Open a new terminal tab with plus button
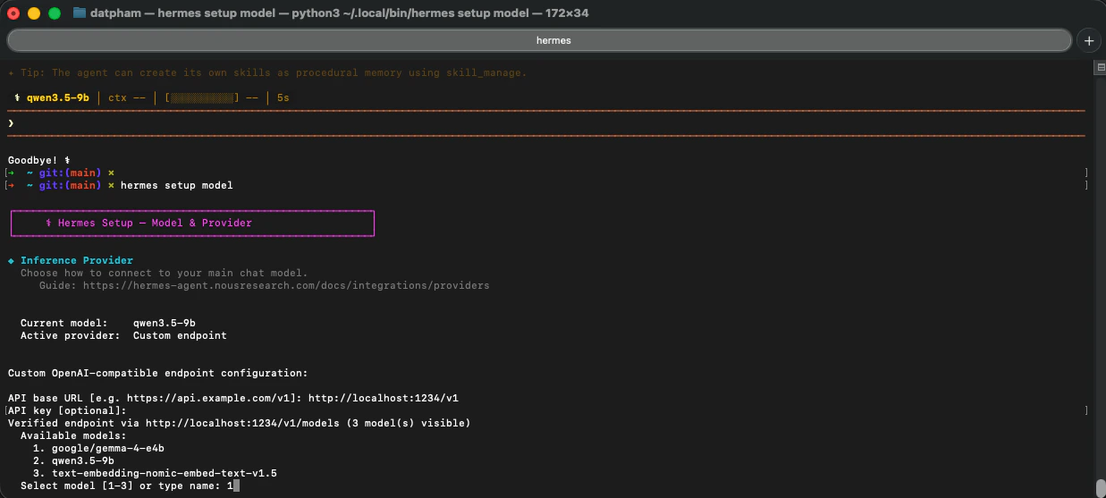Viewport: 1106px width, 498px height. pos(1088,40)
